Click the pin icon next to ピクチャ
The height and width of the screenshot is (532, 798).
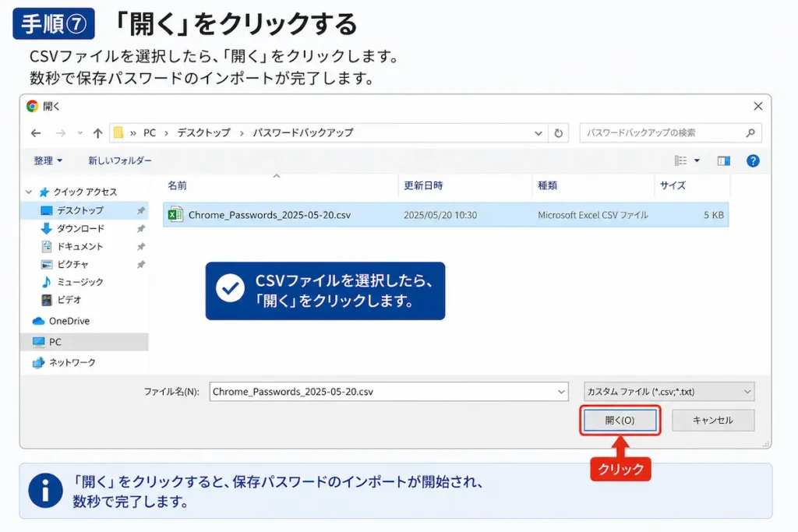pos(141,265)
